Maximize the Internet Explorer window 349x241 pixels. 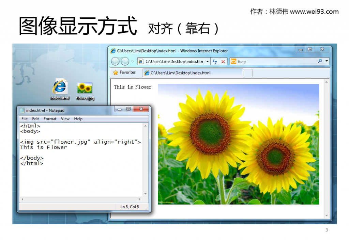(309, 49)
